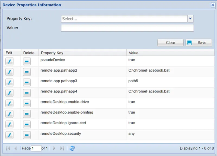Image resolution: width=217 pixels, height=156 pixels.
Task: Go to the previous page of properties
Action: click(15, 148)
